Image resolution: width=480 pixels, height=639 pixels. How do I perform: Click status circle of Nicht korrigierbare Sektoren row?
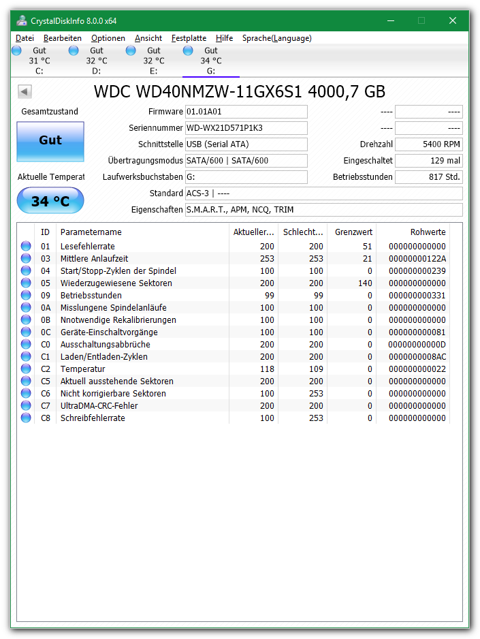[26, 393]
